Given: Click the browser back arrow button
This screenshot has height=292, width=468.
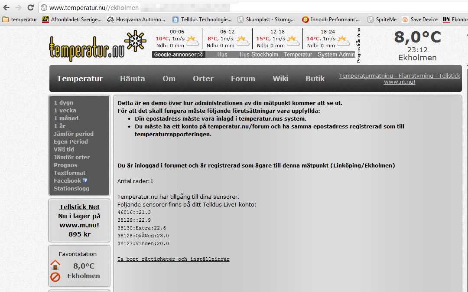Looking at the screenshot, I should click(6, 7).
